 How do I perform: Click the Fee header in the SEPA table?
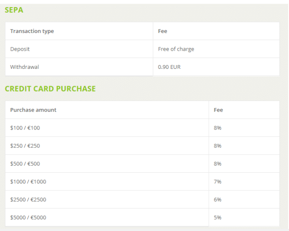point(163,31)
